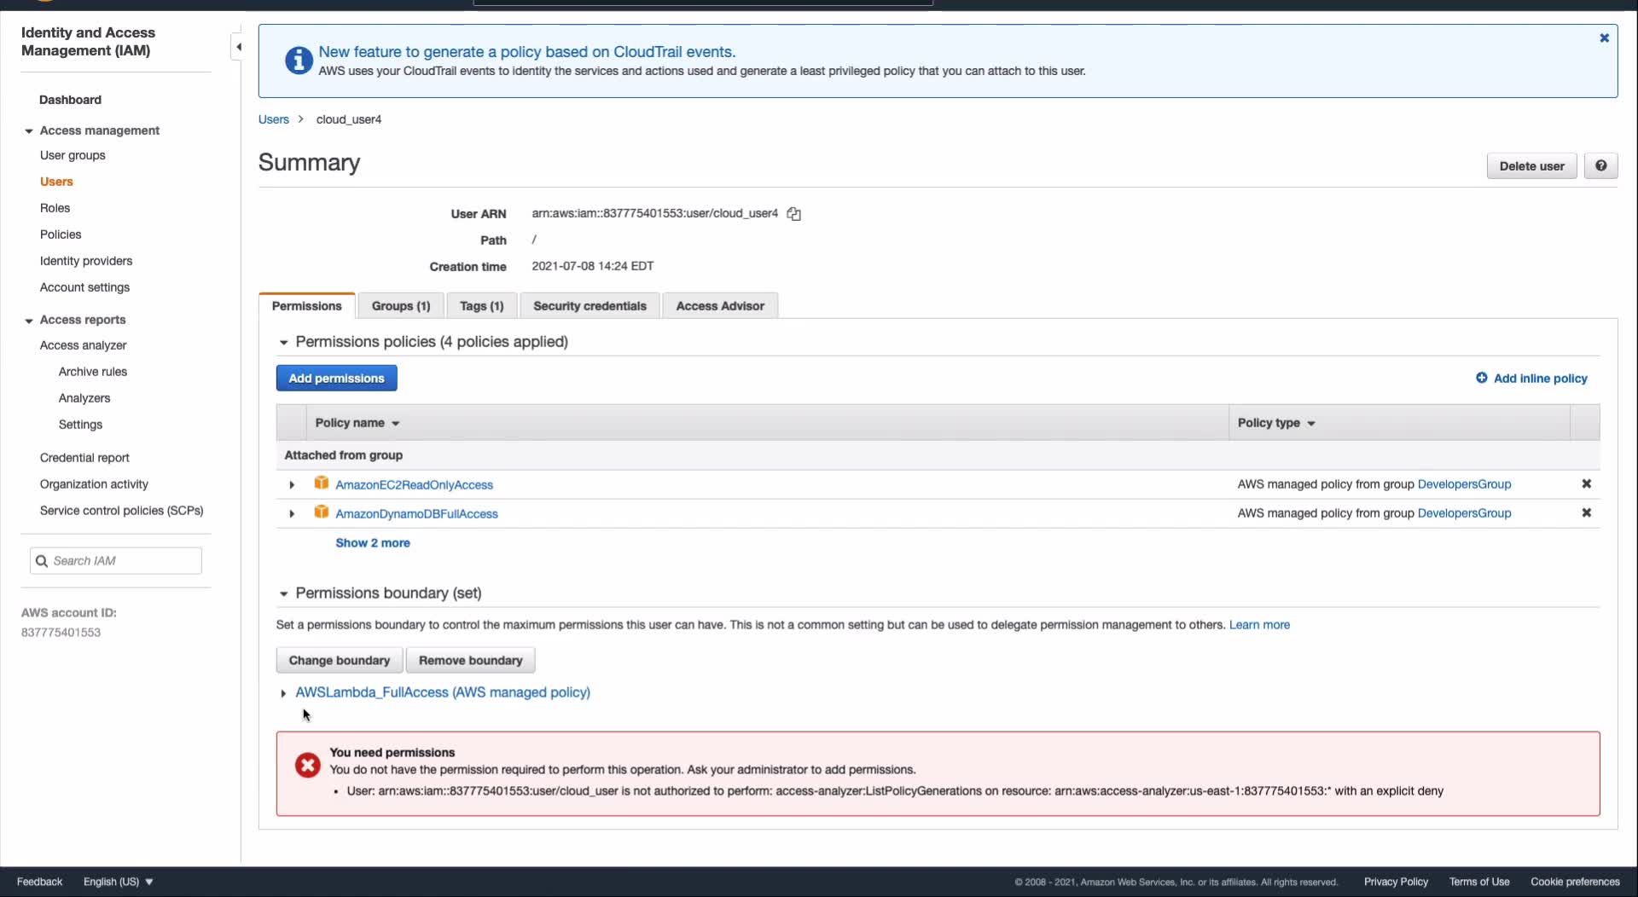Sort by Policy type column
The height and width of the screenshot is (897, 1638).
coord(1276,423)
